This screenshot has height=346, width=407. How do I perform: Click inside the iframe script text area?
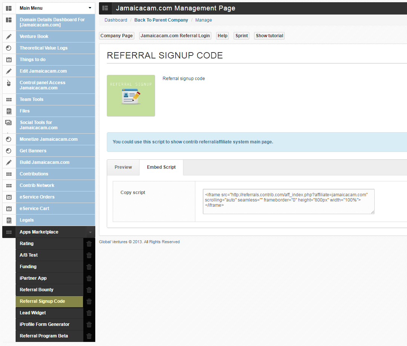(x=289, y=201)
